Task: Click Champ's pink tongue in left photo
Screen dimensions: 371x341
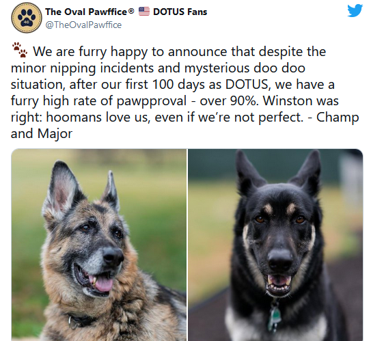Action: pos(102,284)
